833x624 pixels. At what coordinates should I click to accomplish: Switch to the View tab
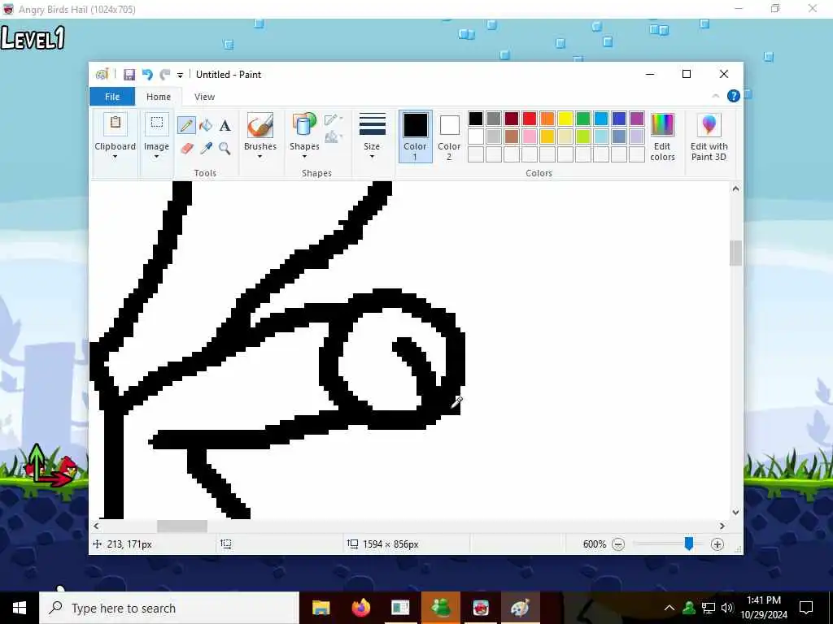tap(204, 97)
